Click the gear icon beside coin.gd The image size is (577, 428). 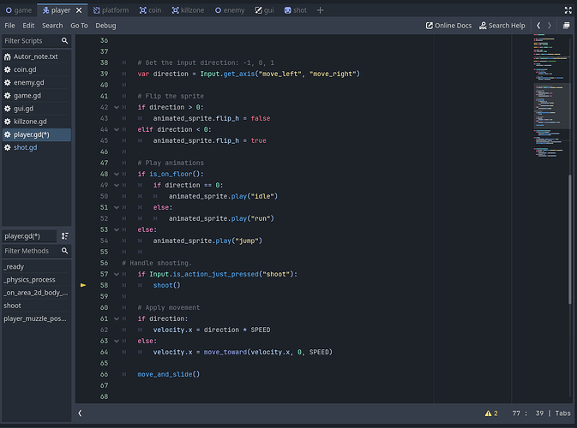[x=8, y=69]
